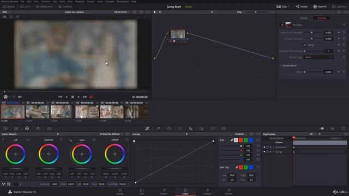The height and width of the screenshot is (196, 349).
Task: Select the Curves palette icon
Action: tap(147, 128)
